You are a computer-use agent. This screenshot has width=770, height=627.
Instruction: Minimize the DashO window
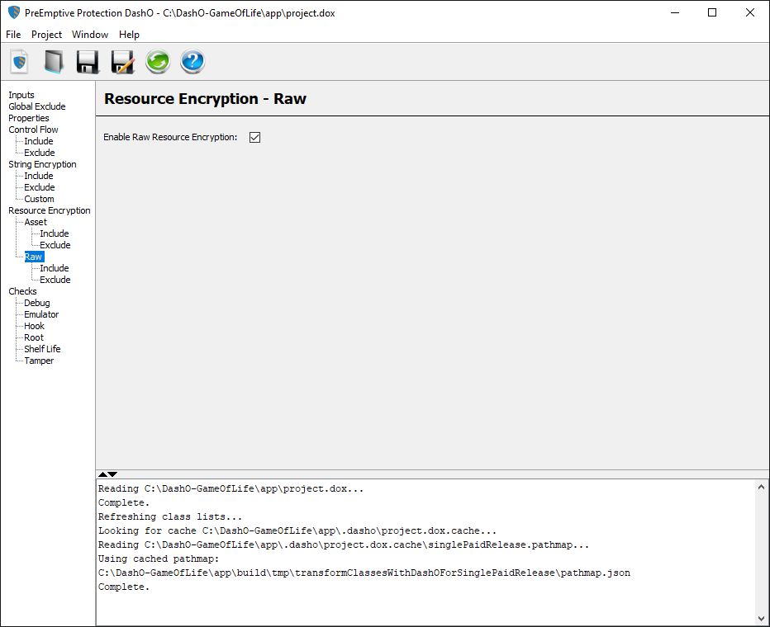pyautogui.click(x=675, y=12)
